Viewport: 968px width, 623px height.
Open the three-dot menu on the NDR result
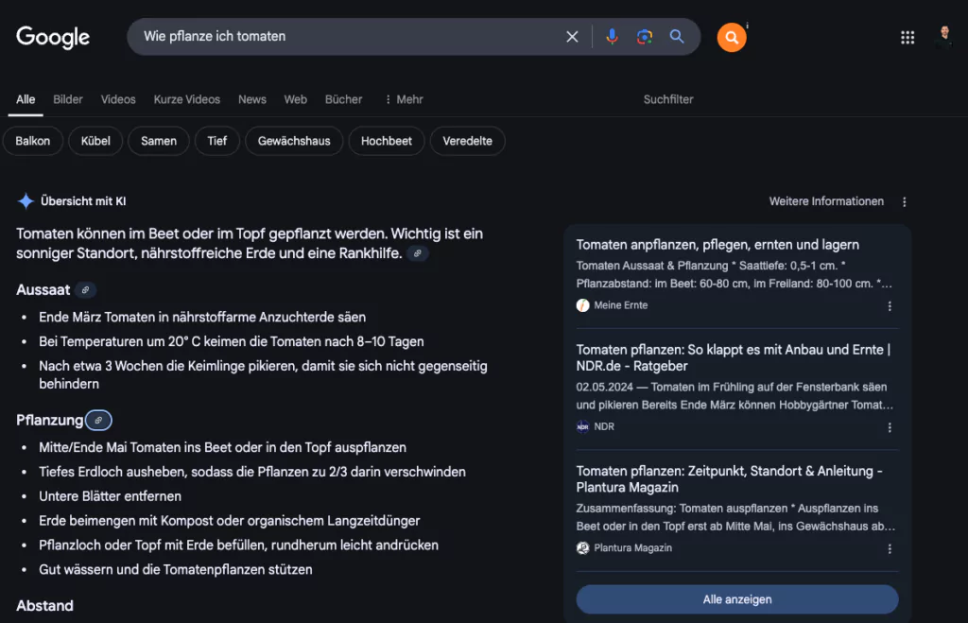pos(890,426)
